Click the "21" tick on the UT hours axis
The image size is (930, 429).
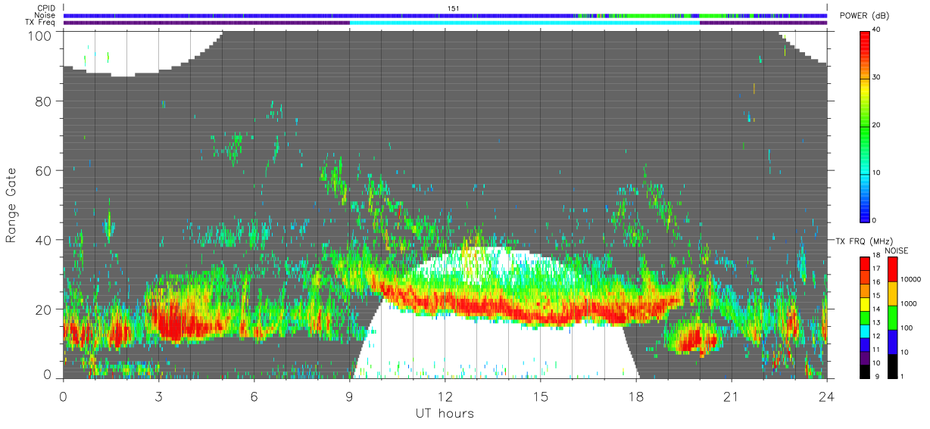point(731,396)
